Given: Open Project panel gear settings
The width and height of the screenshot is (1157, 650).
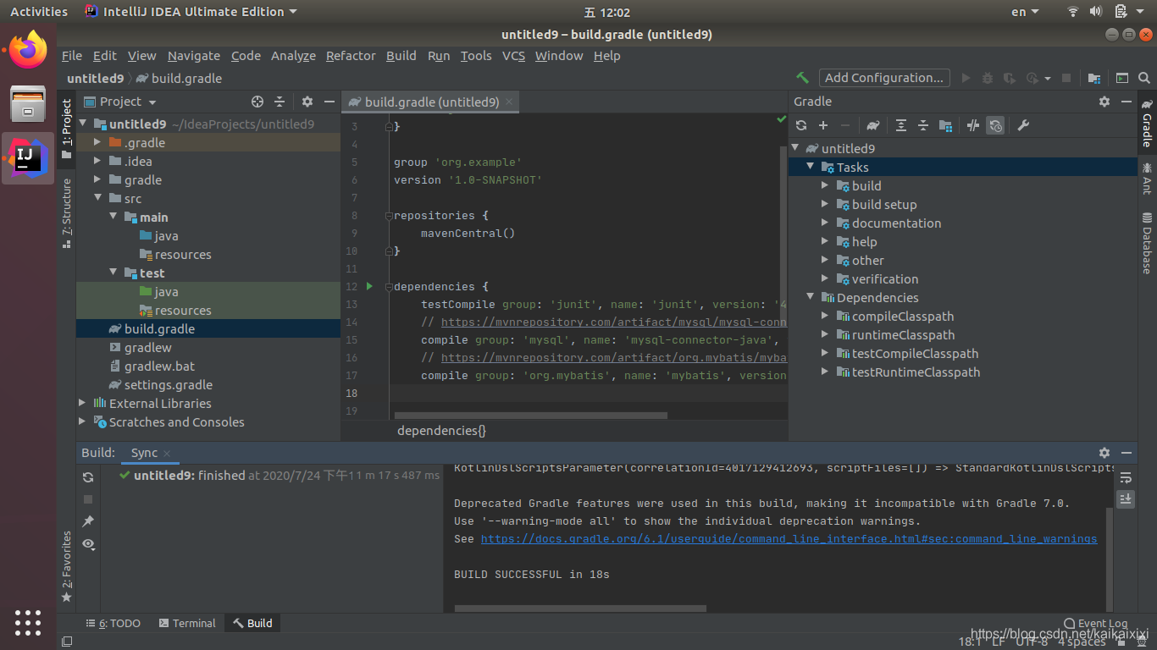Looking at the screenshot, I should click(307, 102).
